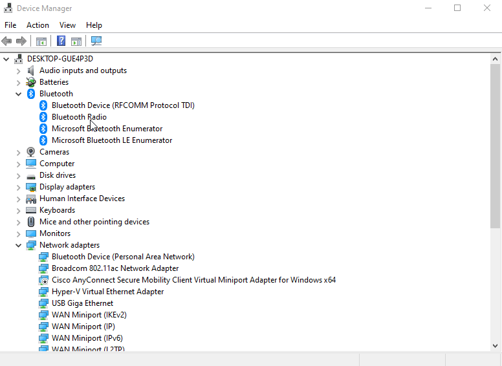
Task: Select Hyper-V Virtual Ethernet Adapter
Action: 108,292
